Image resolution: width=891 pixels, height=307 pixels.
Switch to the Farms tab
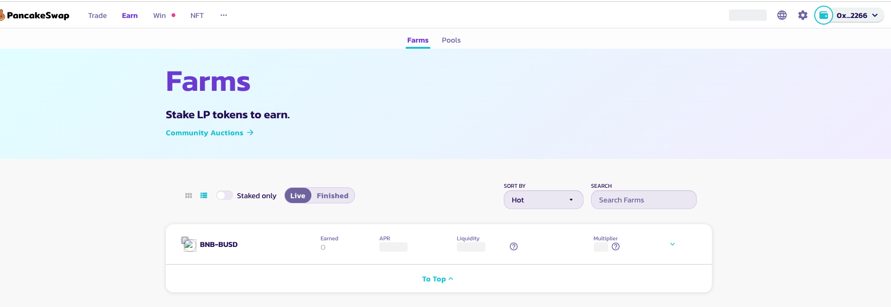(418, 40)
